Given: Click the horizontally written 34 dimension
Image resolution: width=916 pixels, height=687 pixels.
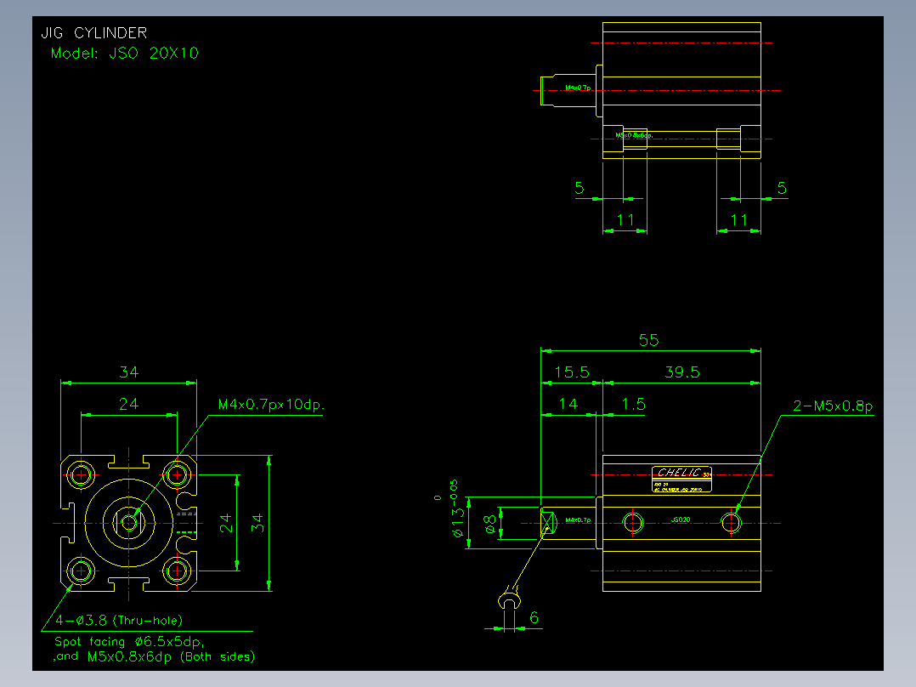Looking at the screenshot, I should [128, 372].
